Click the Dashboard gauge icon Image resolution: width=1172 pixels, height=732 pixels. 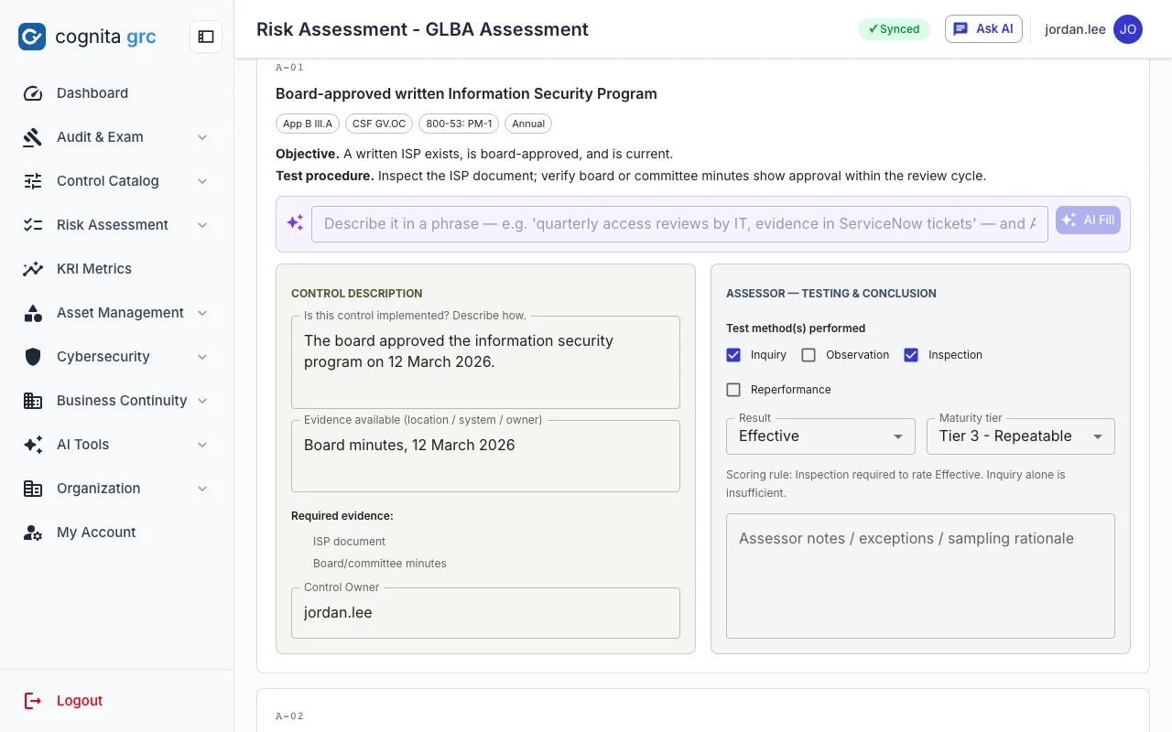(33, 93)
